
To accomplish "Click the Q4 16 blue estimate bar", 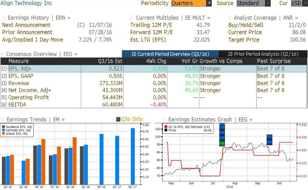I will pyautogui.click(x=101, y=159).
